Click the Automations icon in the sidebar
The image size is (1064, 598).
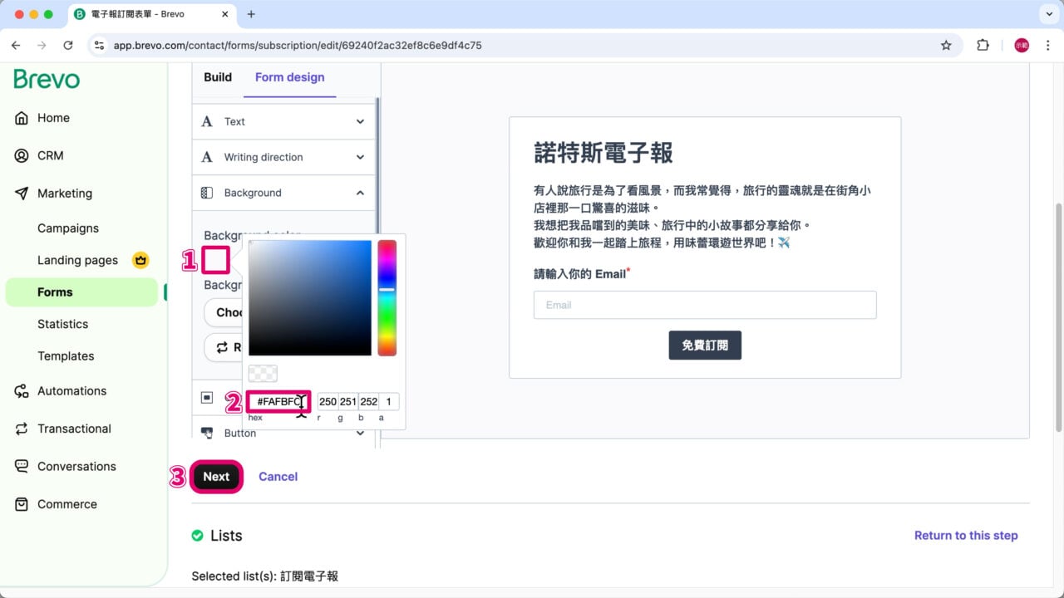(21, 390)
